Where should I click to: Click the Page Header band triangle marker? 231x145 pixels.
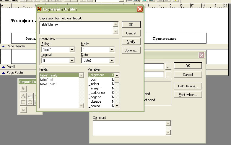[3, 46]
